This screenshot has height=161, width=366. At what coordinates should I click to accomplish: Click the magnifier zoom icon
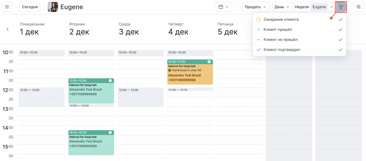coord(358,7)
